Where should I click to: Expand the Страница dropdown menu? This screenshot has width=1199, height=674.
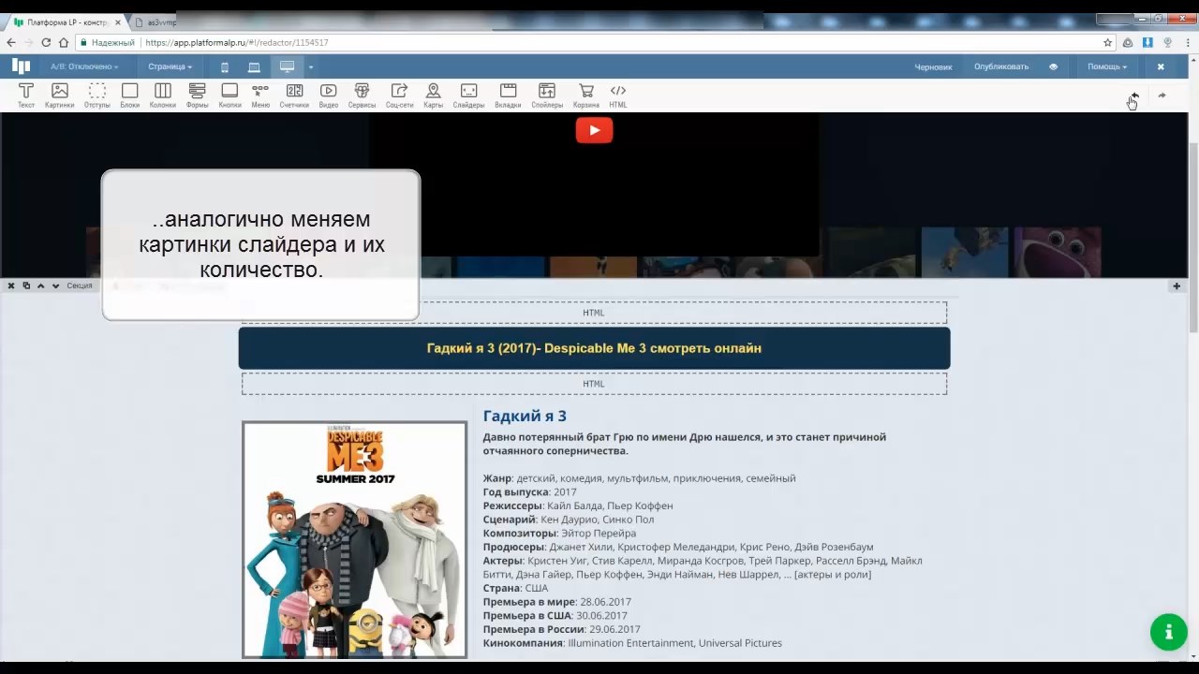click(x=170, y=66)
